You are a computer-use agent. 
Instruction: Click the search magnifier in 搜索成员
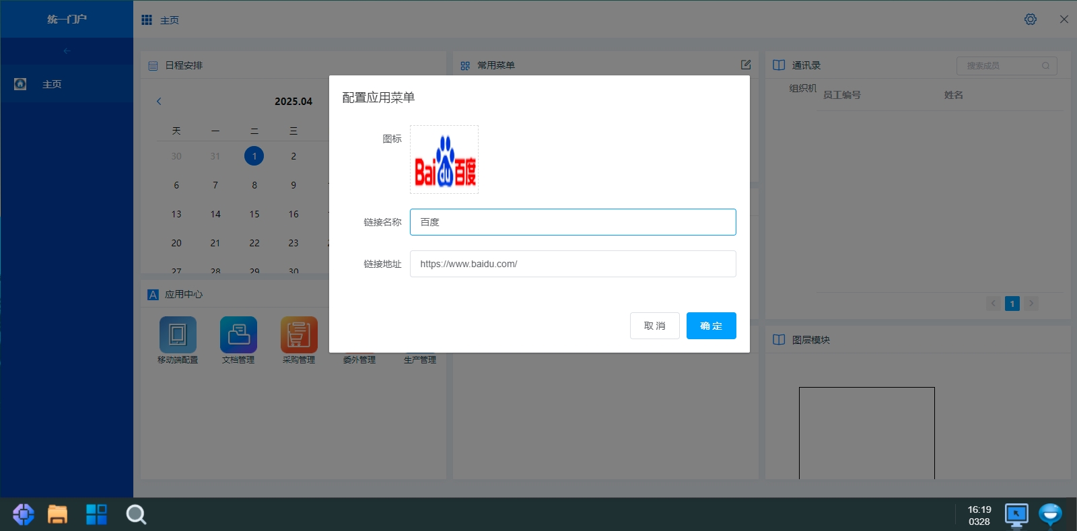pyautogui.click(x=1045, y=65)
